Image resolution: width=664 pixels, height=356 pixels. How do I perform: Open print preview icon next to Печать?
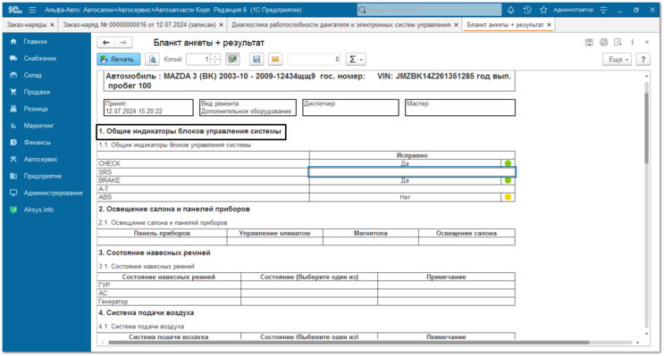[152, 59]
